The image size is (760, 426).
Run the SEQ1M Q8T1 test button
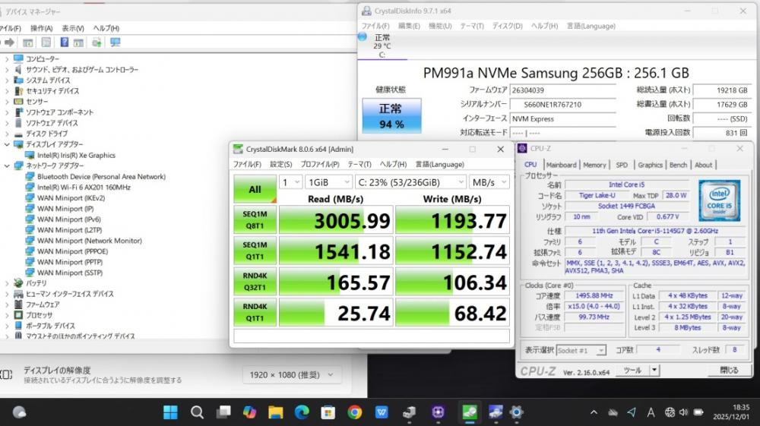pyautogui.click(x=255, y=220)
